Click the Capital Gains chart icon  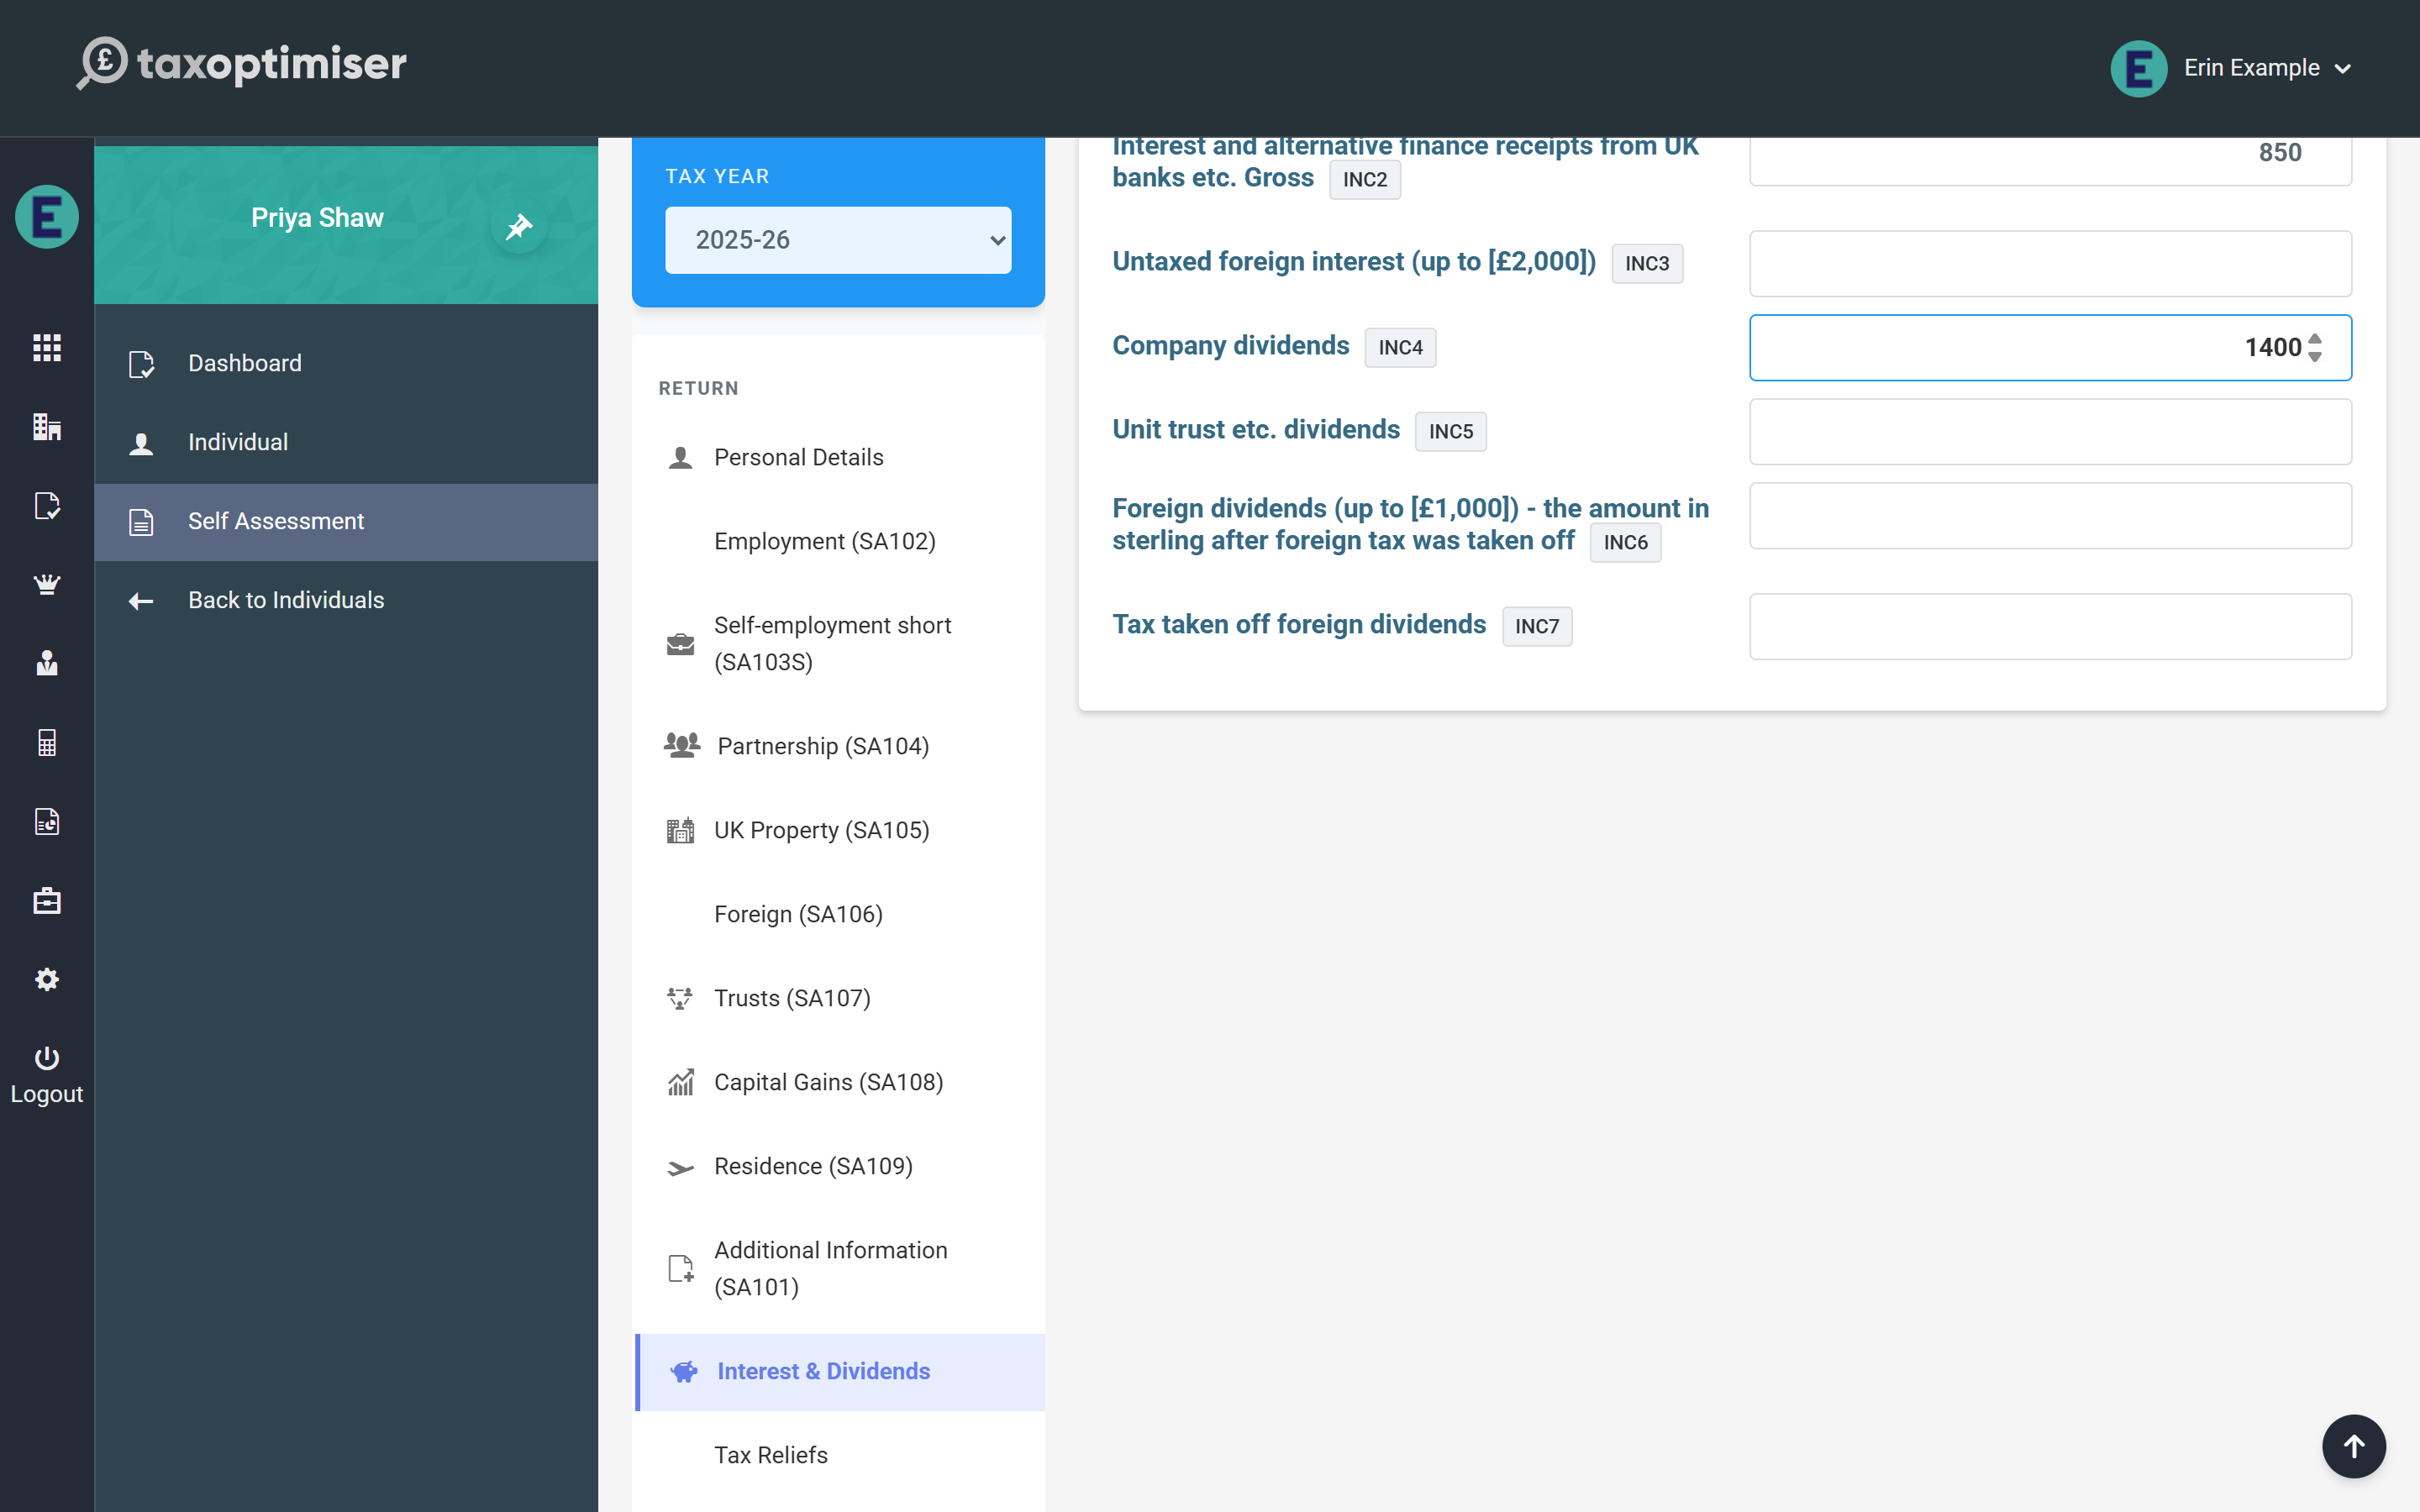pyautogui.click(x=680, y=1082)
